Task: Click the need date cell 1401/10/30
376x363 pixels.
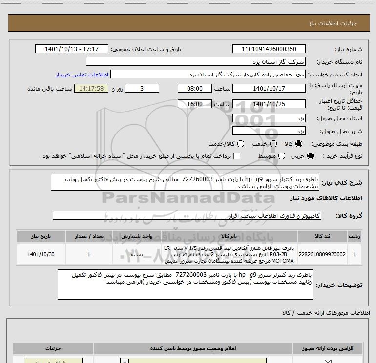Action: coord(41,254)
